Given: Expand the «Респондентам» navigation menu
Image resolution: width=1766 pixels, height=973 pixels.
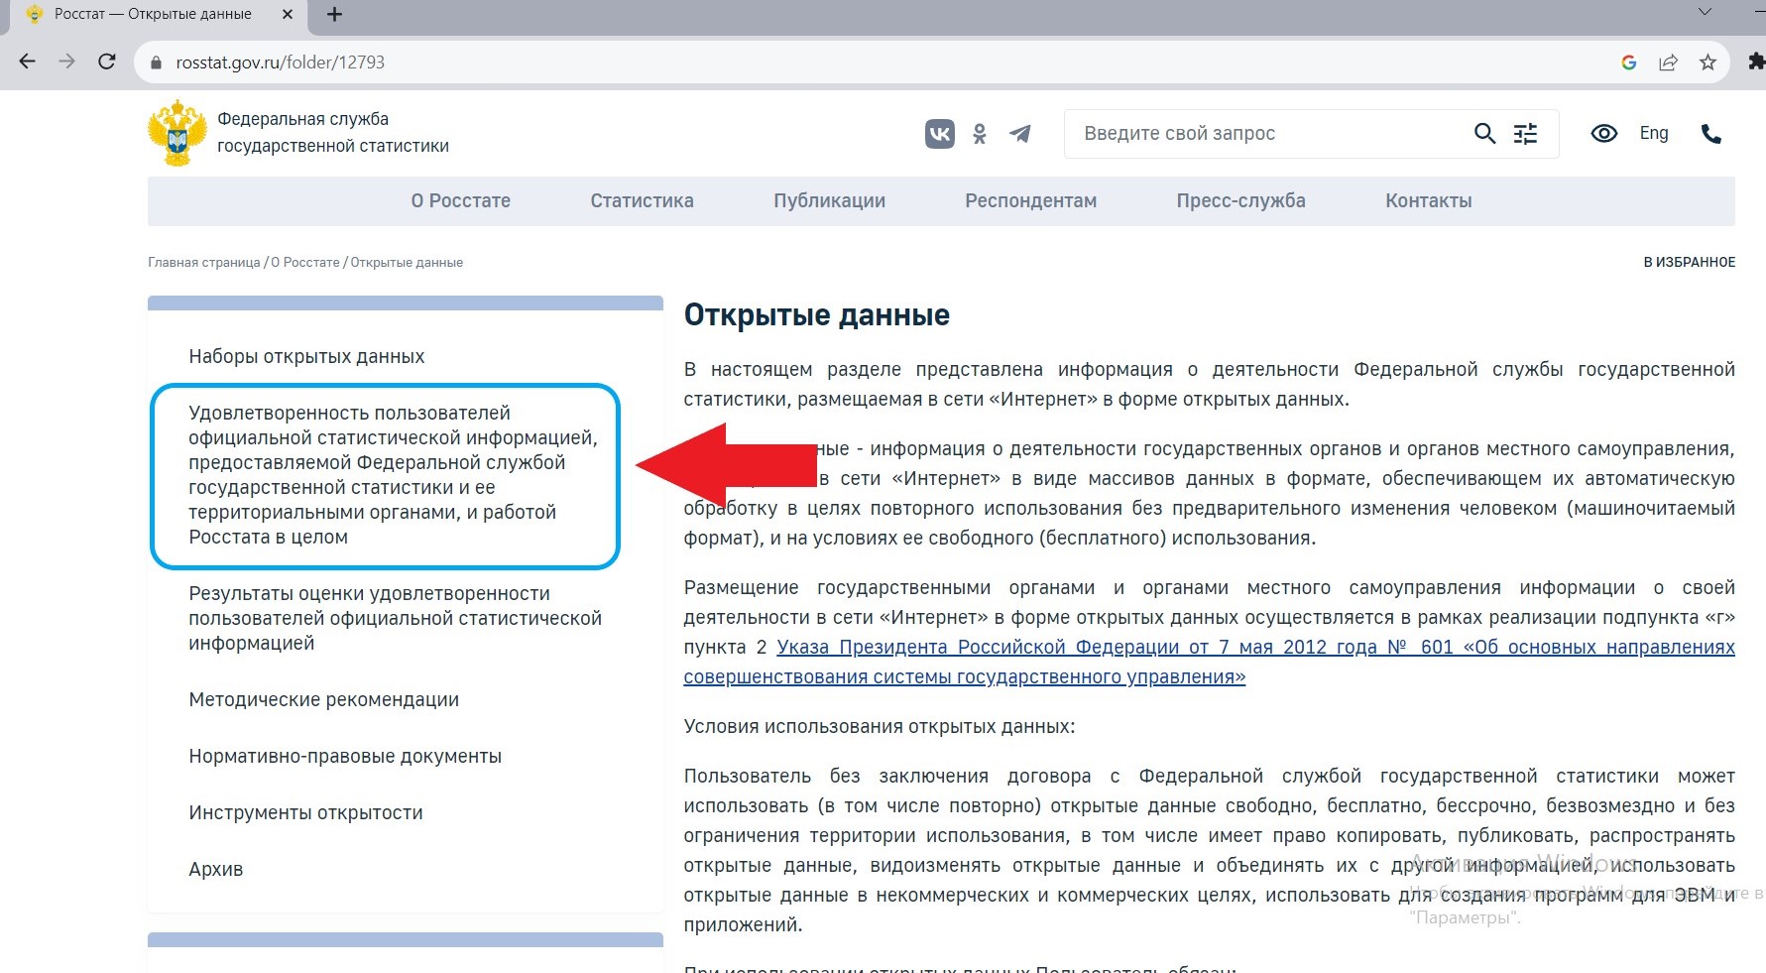Looking at the screenshot, I should (x=1030, y=201).
